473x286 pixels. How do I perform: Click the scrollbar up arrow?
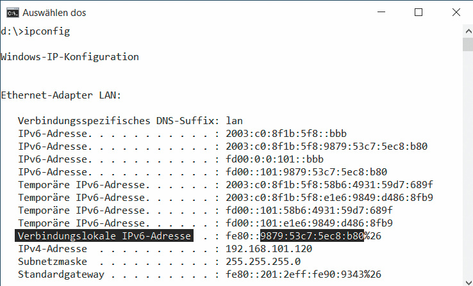pos(467,31)
